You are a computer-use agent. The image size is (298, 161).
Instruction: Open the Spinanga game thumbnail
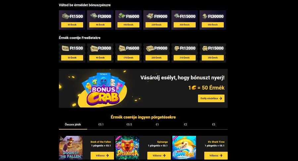coord(127,148)
